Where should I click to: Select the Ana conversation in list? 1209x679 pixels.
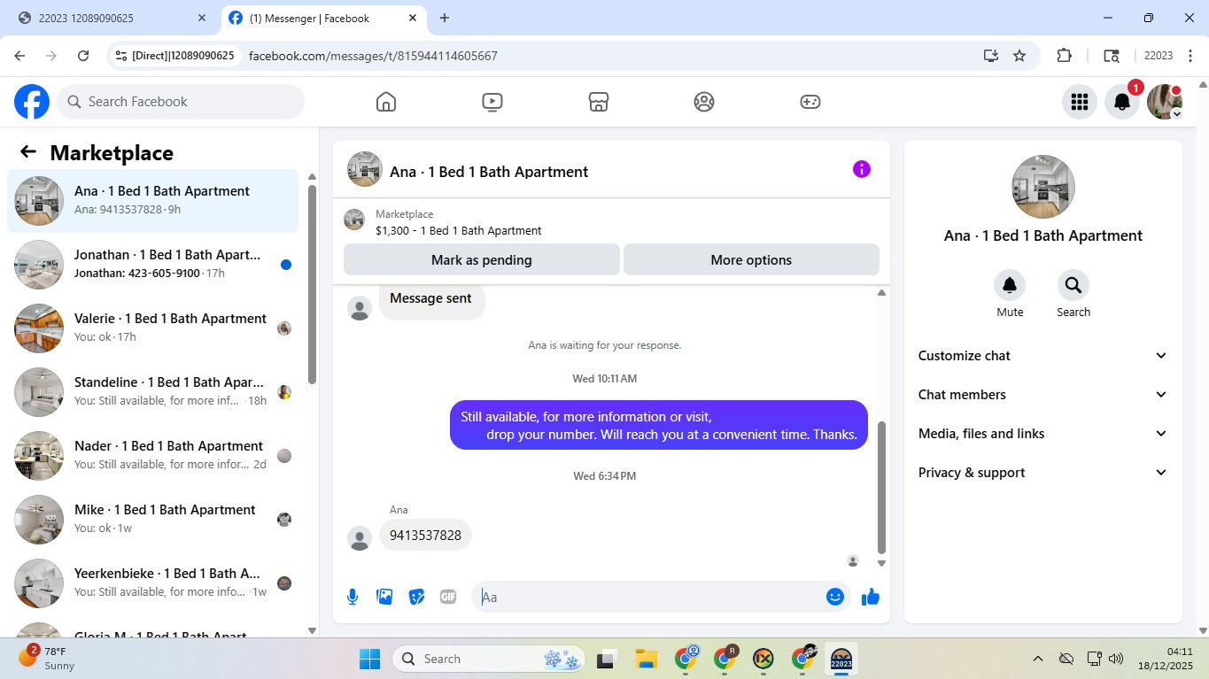click(x=152, y=201)
